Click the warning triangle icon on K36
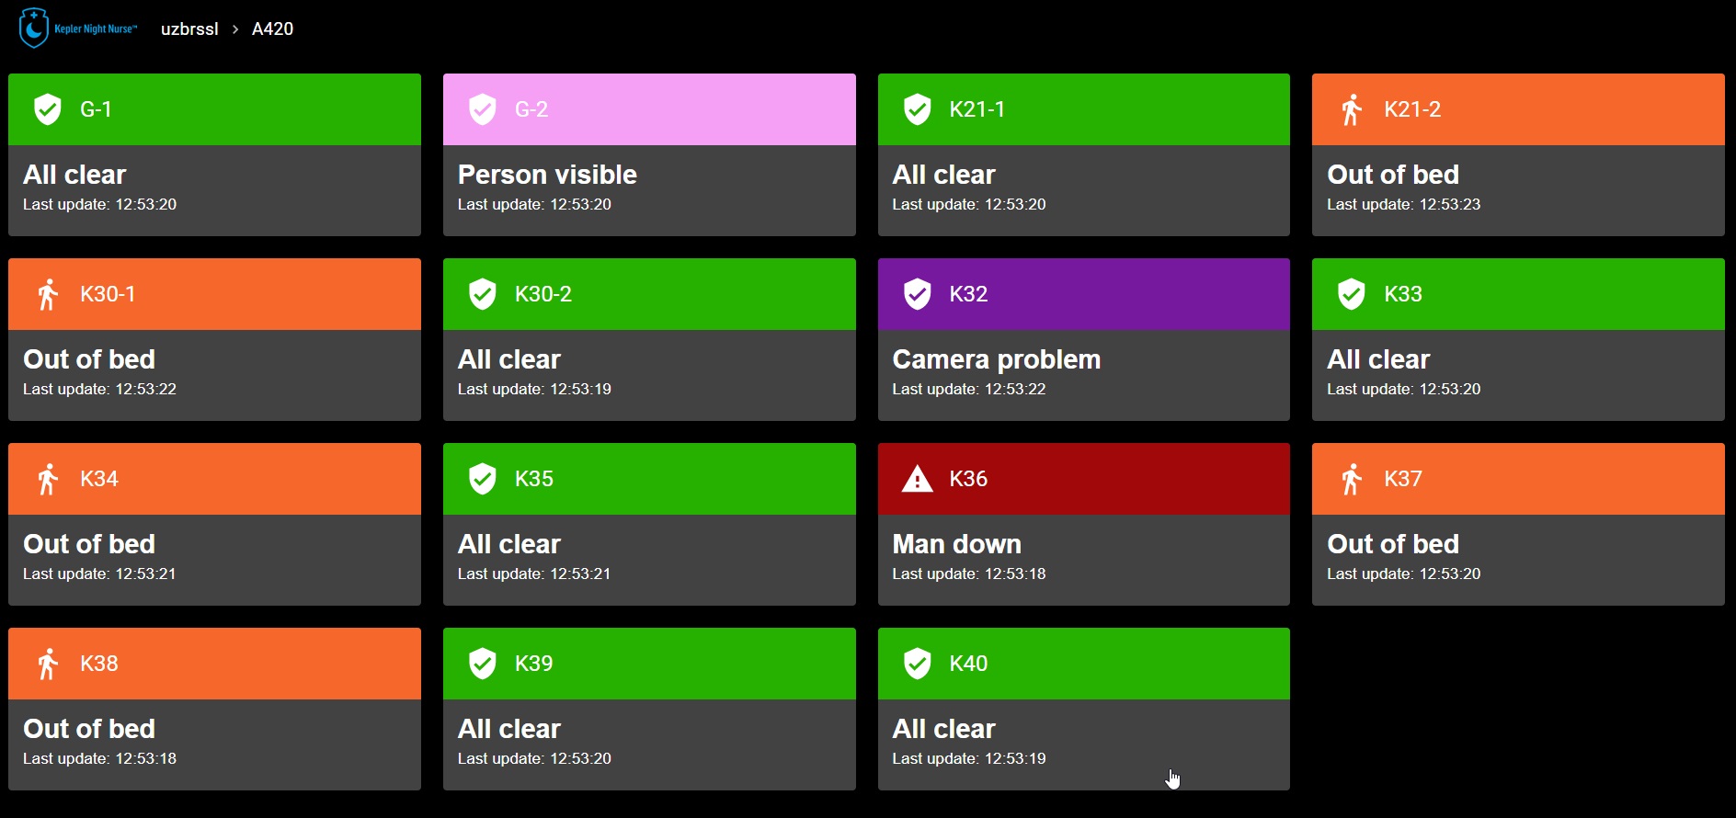Viewport: 1736px width, 818px height. point(918,479)
